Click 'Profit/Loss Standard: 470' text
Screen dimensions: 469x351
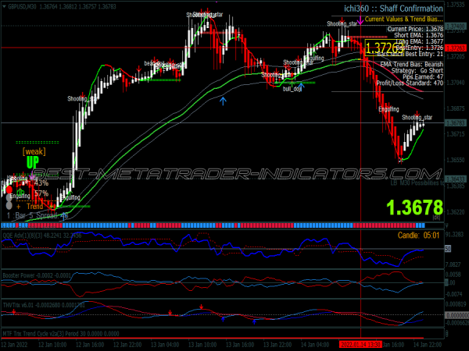coord(410,83)
